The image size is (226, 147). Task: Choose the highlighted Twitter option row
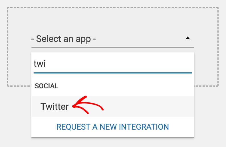(x=112, y=107)
